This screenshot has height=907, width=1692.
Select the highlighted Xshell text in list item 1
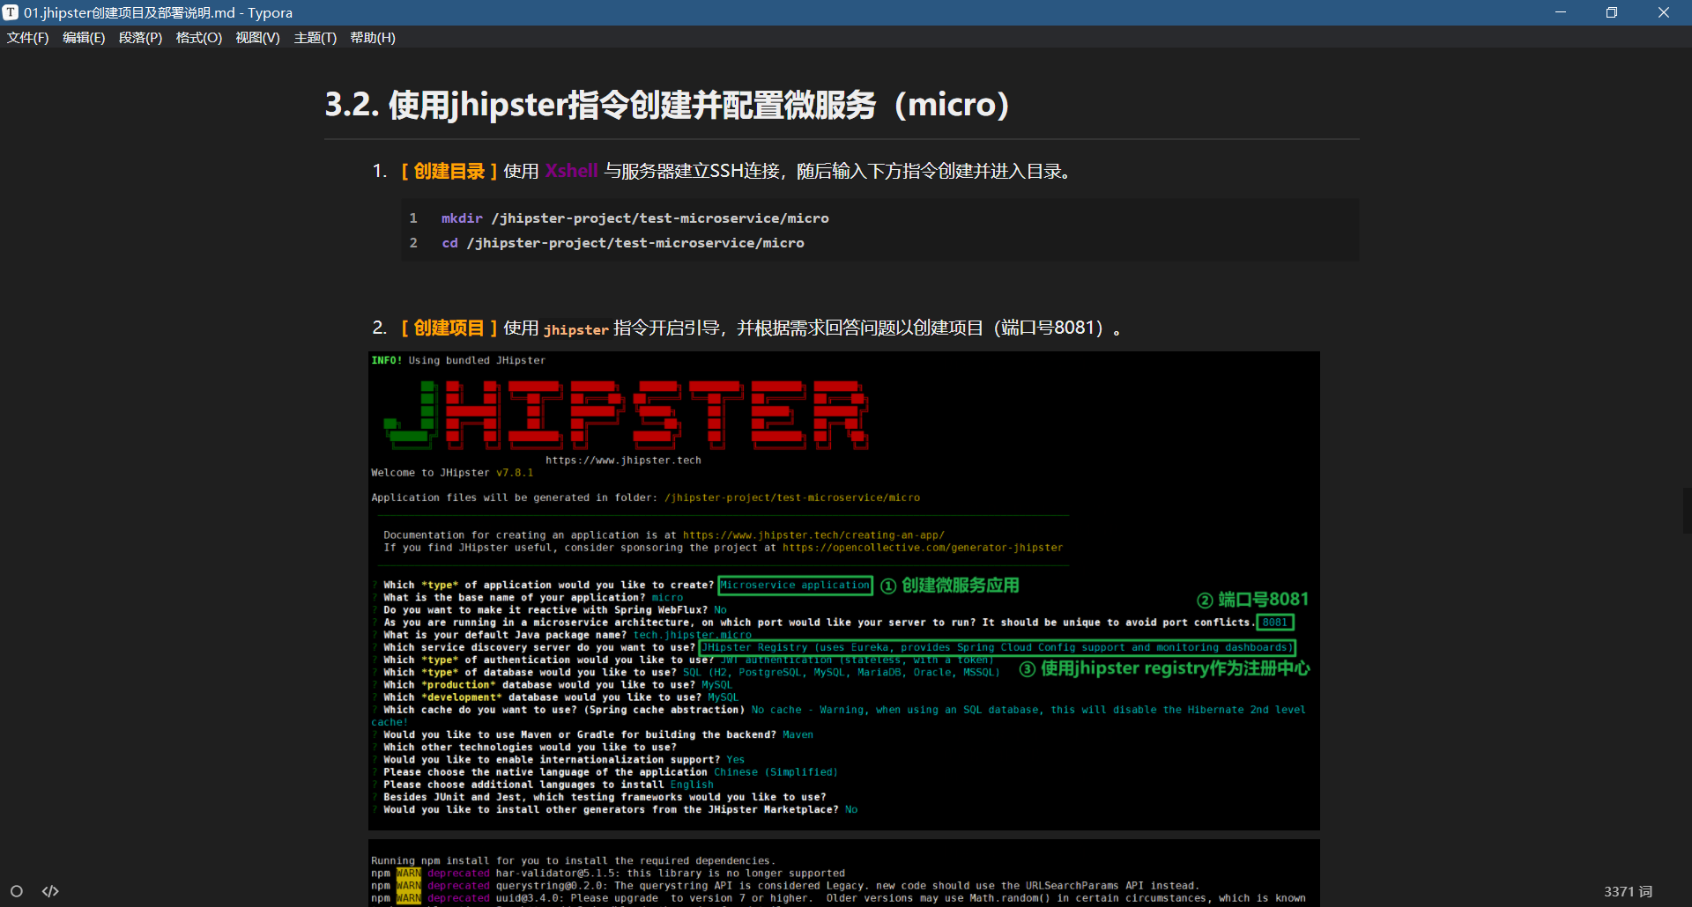(x=571, y=172)
